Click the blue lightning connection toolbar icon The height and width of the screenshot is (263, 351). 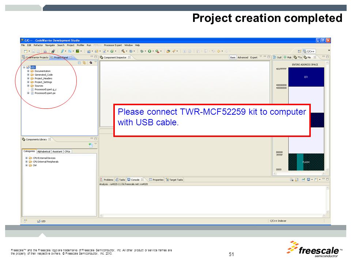pyautogui.click(x=62, y=51)
